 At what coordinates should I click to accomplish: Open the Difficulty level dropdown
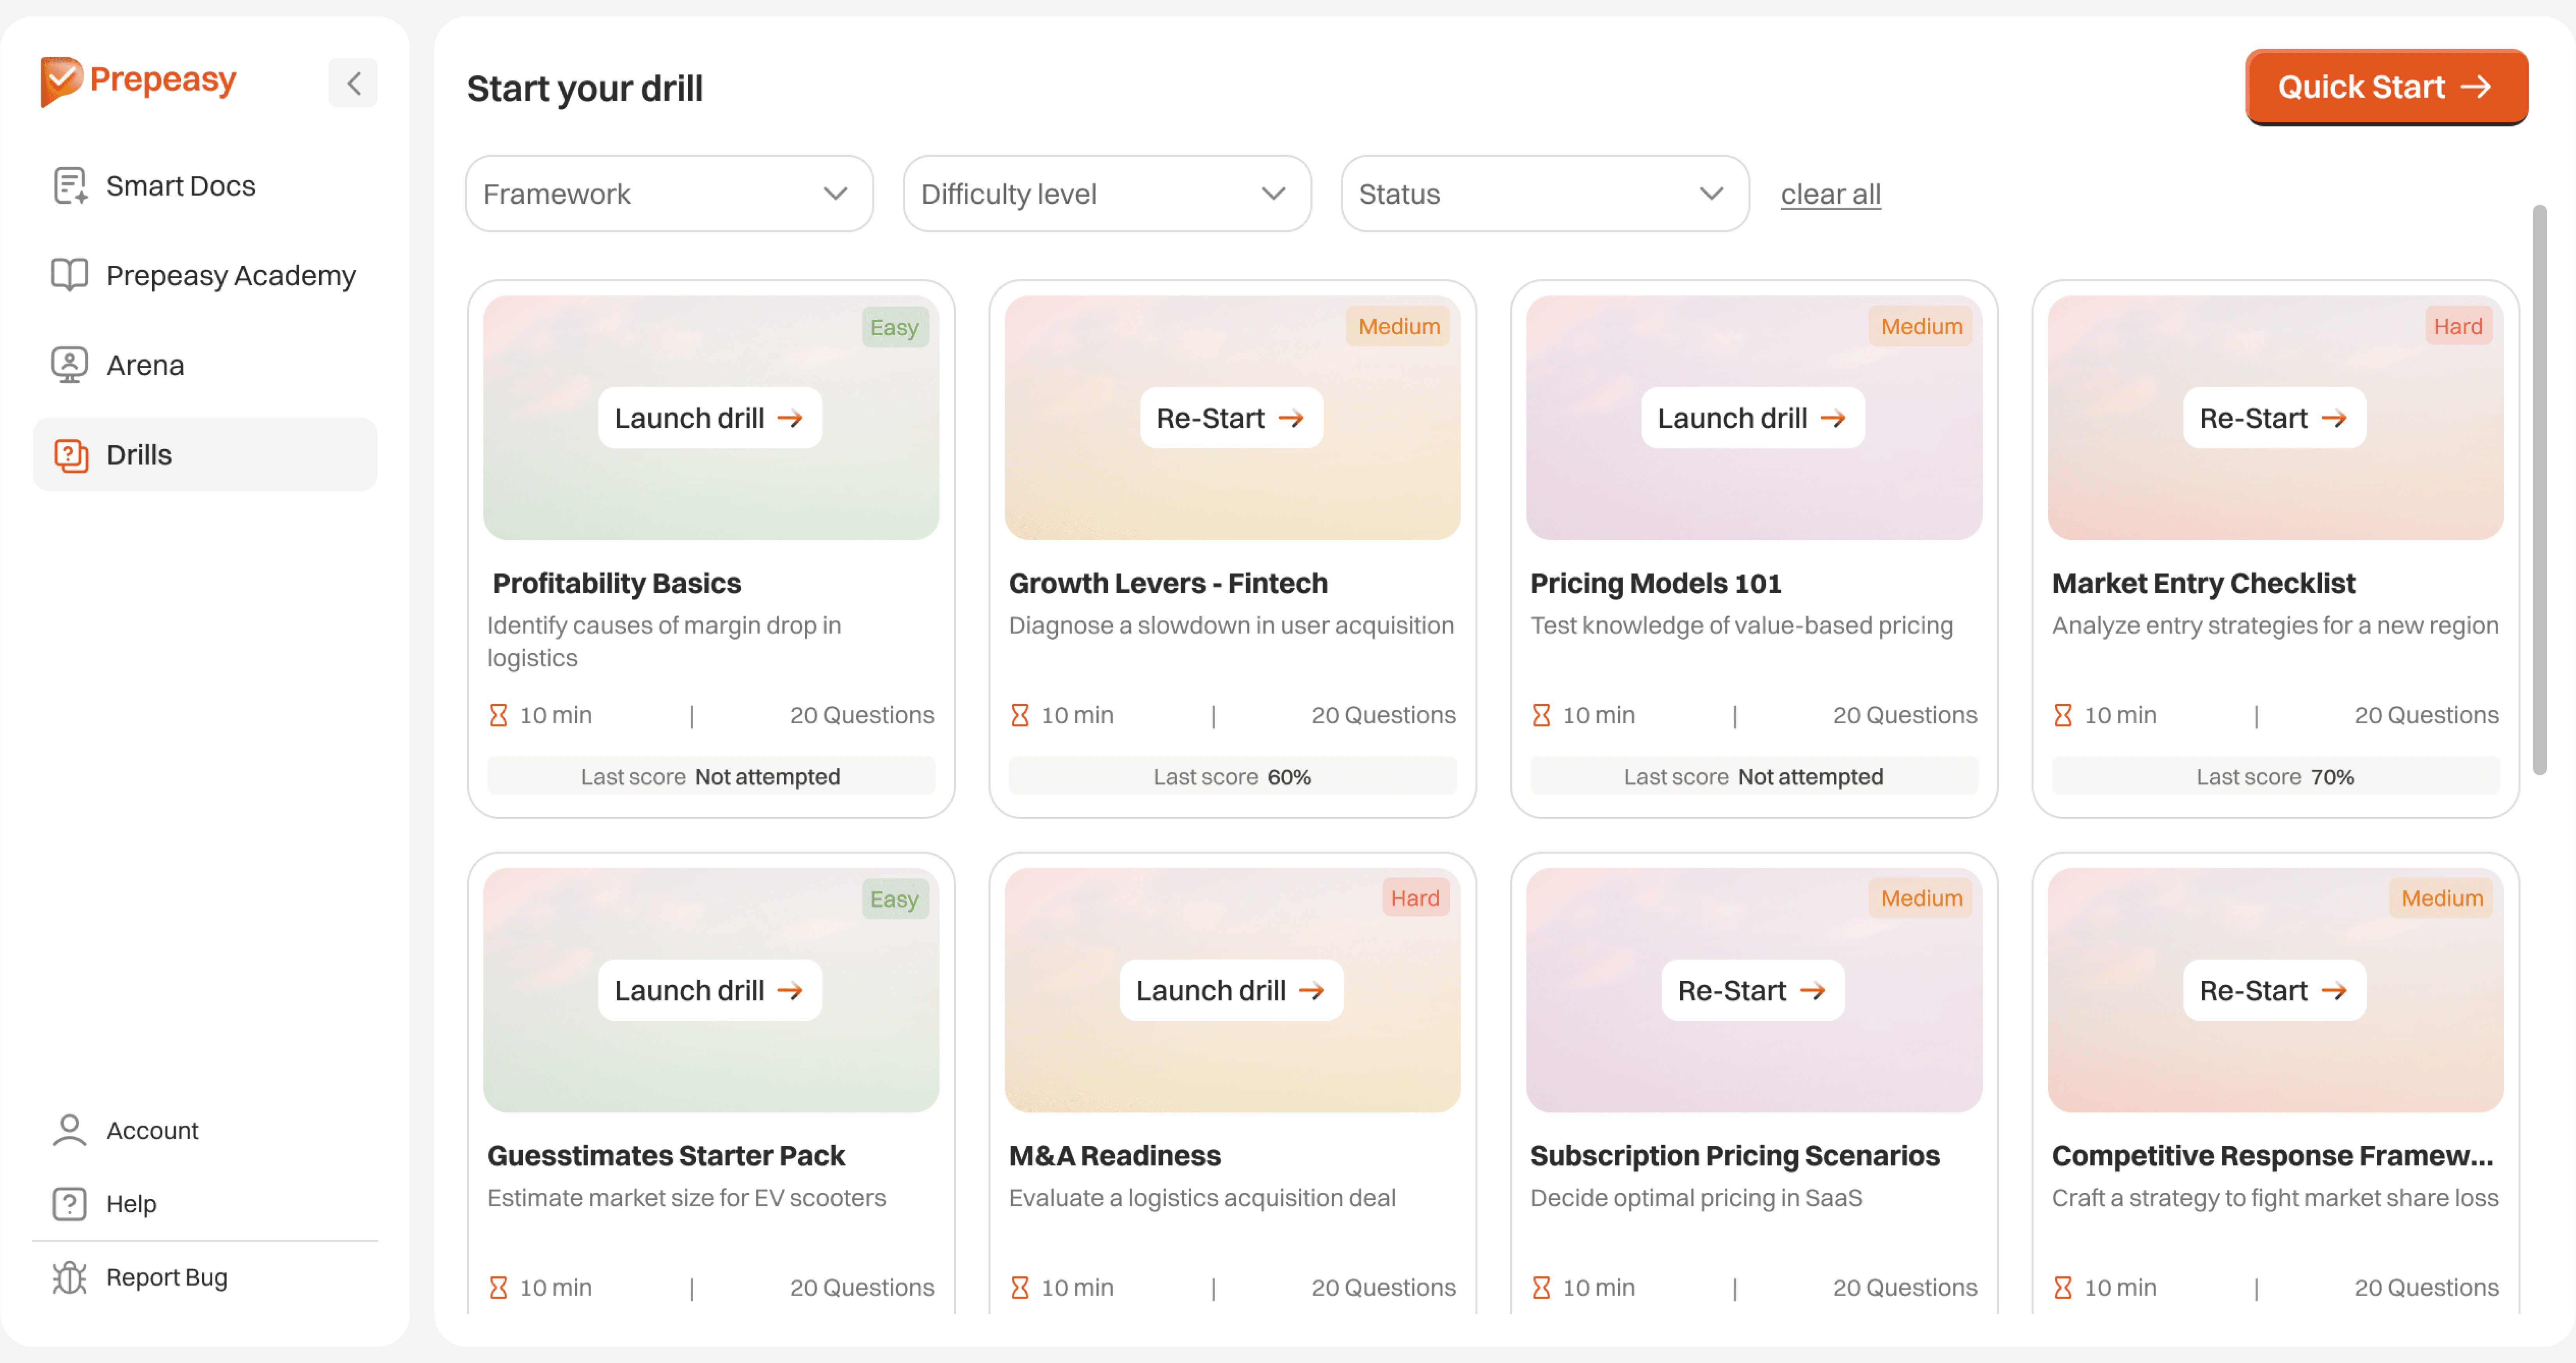tap(1106, 194)
